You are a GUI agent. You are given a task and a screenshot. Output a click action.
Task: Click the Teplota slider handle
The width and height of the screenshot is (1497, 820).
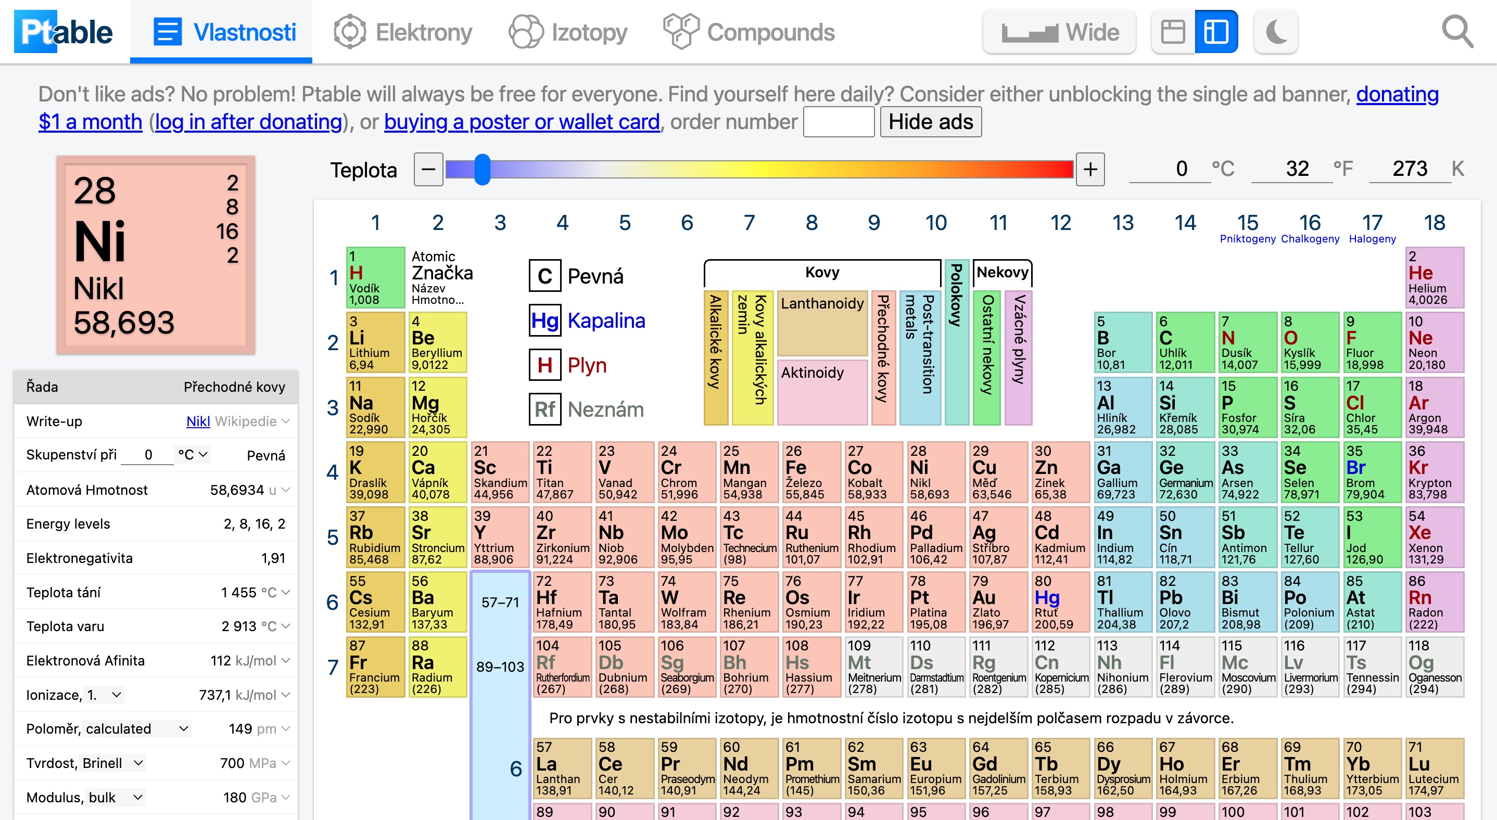[x=482, y=170]
